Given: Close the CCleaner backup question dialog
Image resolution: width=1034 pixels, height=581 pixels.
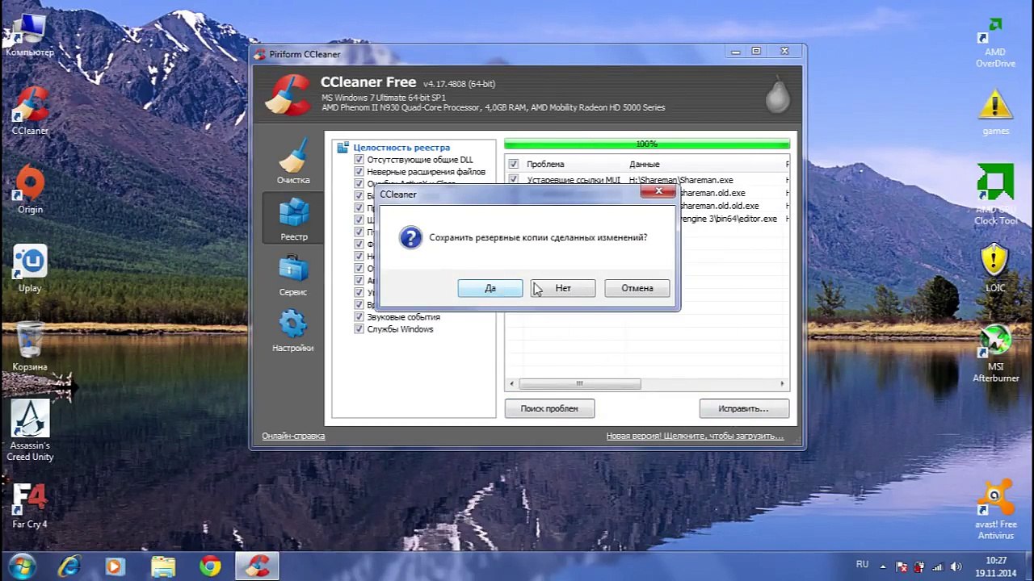Looking at the screenshot, I should pos(658,191).
